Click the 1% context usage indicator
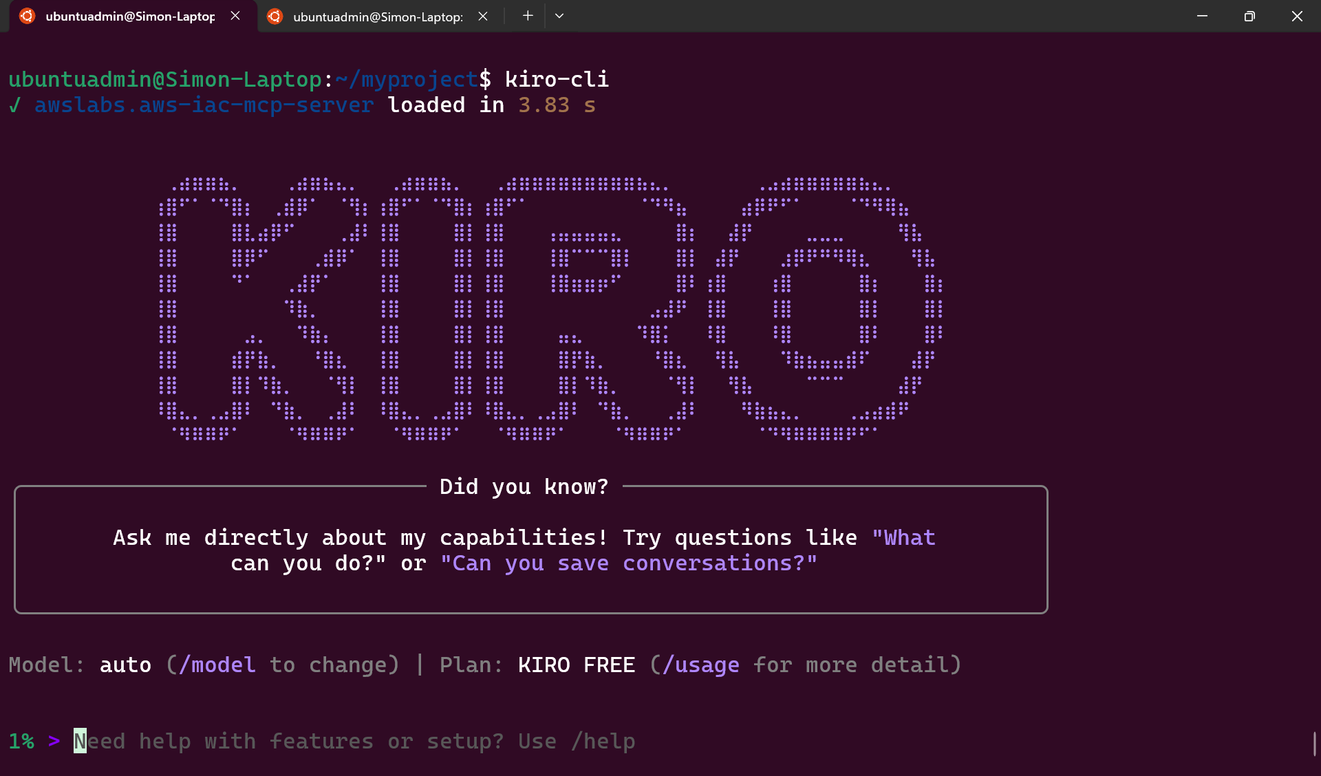Viewport: 1321px width, 776px height. coord(21,742)
